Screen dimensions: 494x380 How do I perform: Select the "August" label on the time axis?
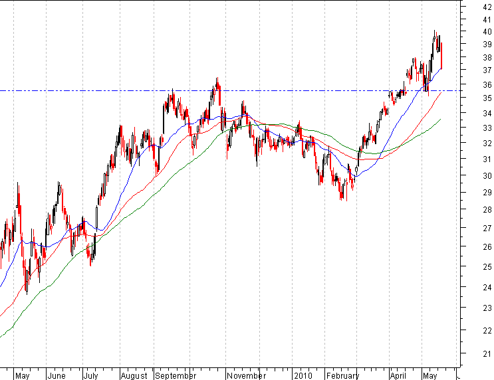pyautogui.click(x=134, y=375)
